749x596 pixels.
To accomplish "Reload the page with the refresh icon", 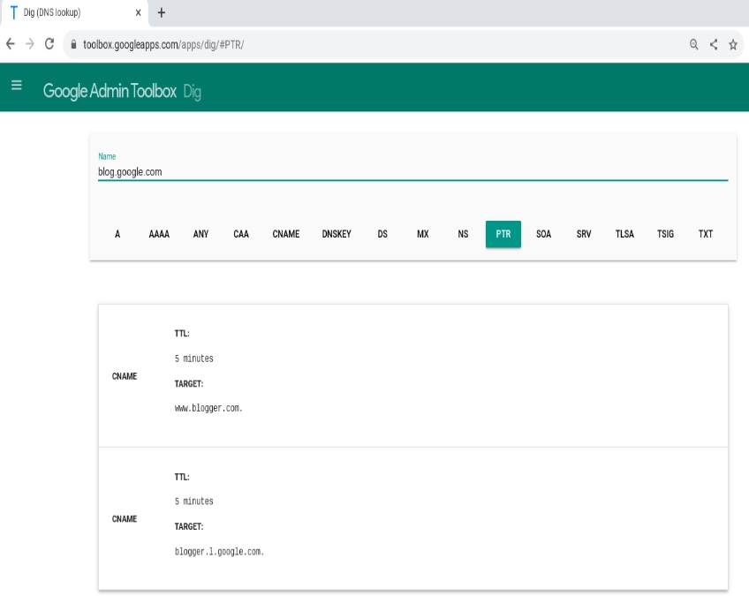I will [49, 44].
